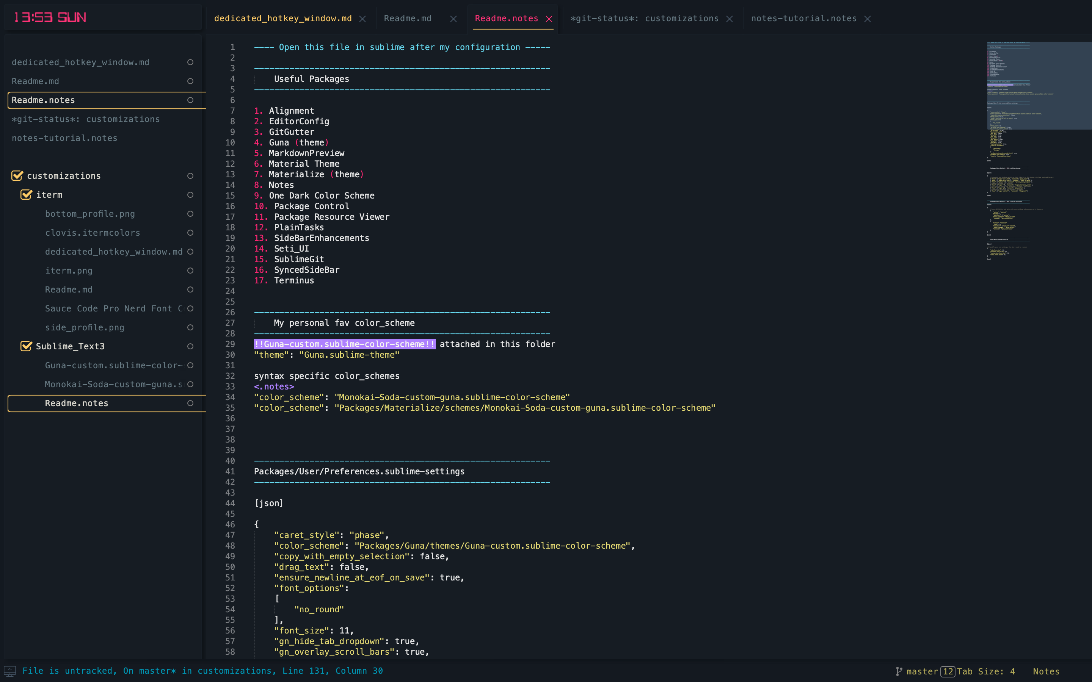
Task: Open iterm.png from the sidebar
Action: click(x=69, y=271)
